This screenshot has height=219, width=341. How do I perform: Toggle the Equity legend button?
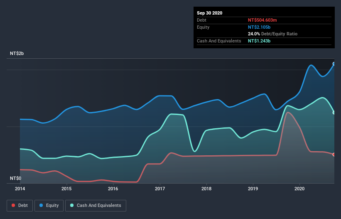point(49,206)
